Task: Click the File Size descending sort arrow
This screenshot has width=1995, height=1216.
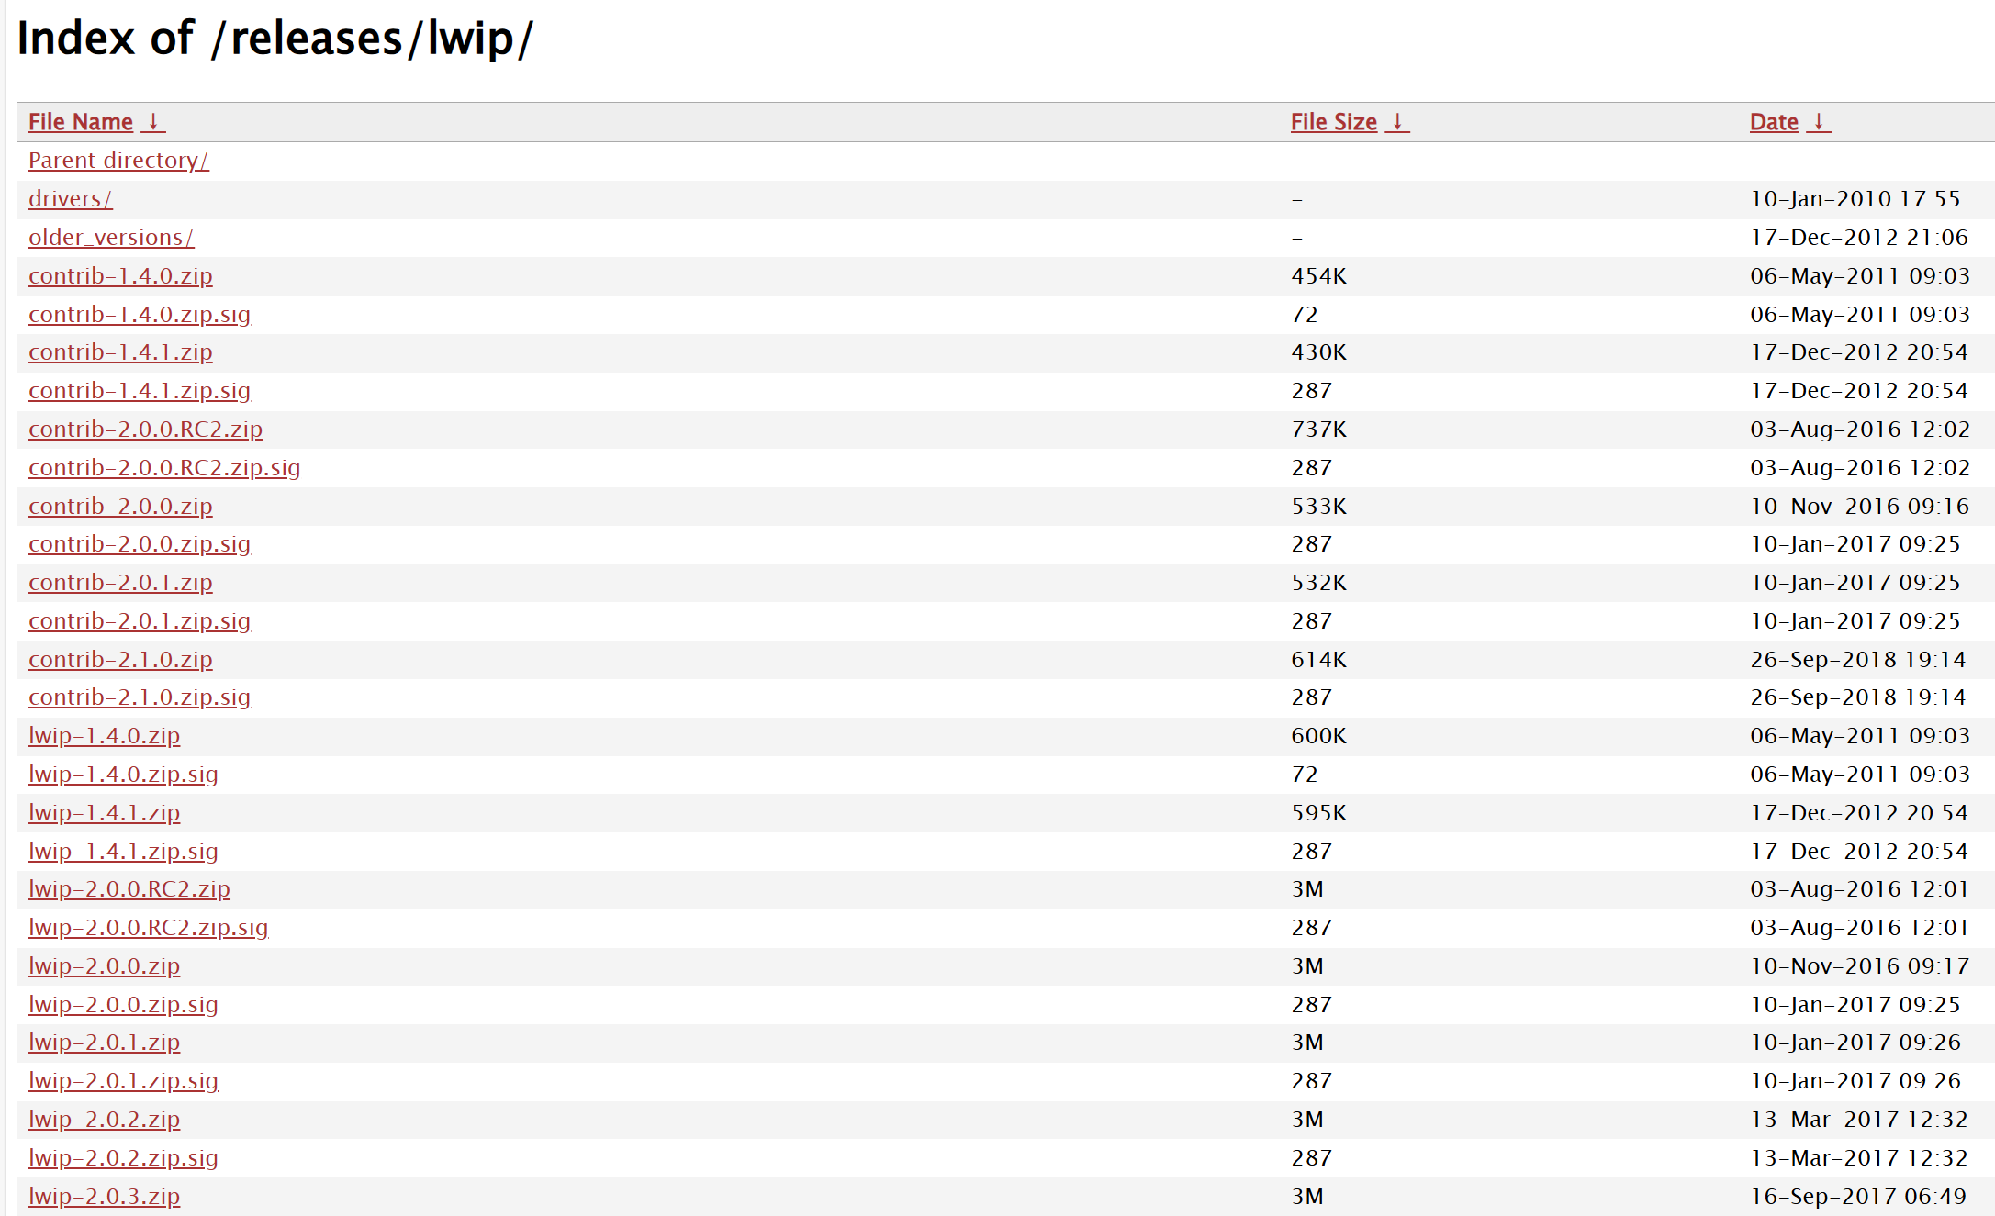Action: click(x=1396, y=122)
